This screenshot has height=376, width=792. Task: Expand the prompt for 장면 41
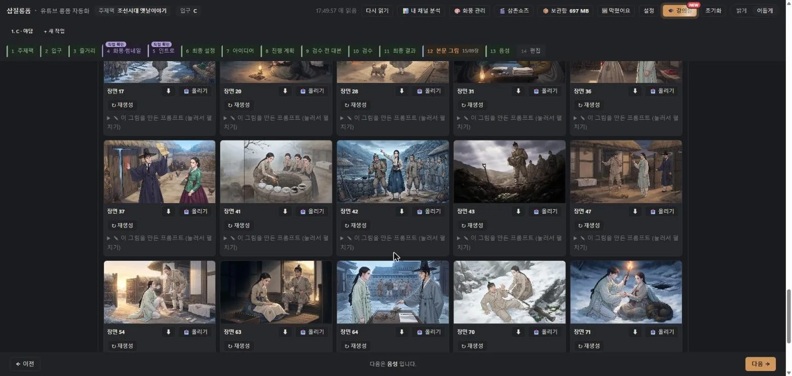click(276, 243)
